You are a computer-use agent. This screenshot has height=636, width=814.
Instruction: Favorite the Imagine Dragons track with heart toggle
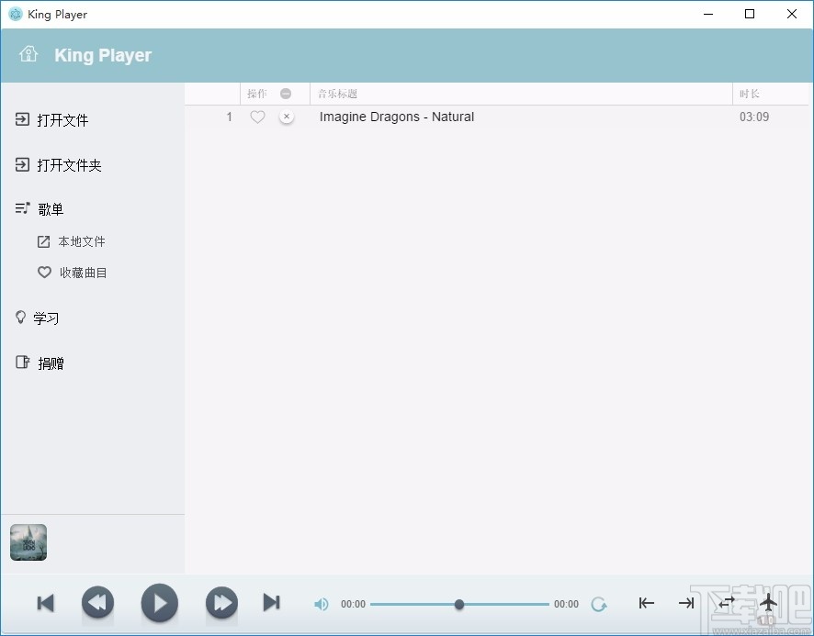pyautogui.click(x=257, y=117)
